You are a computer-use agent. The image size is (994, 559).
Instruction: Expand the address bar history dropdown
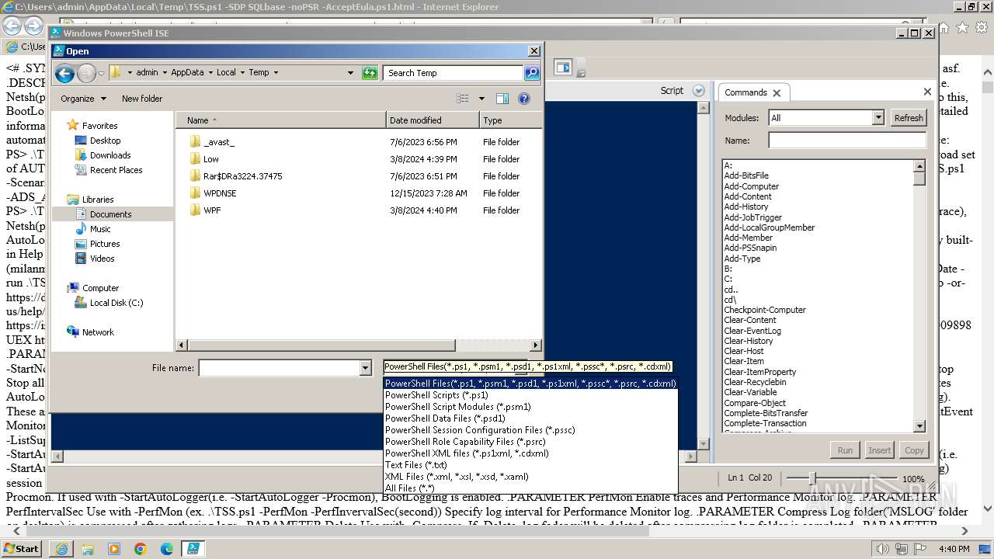[x=350, y=73]
